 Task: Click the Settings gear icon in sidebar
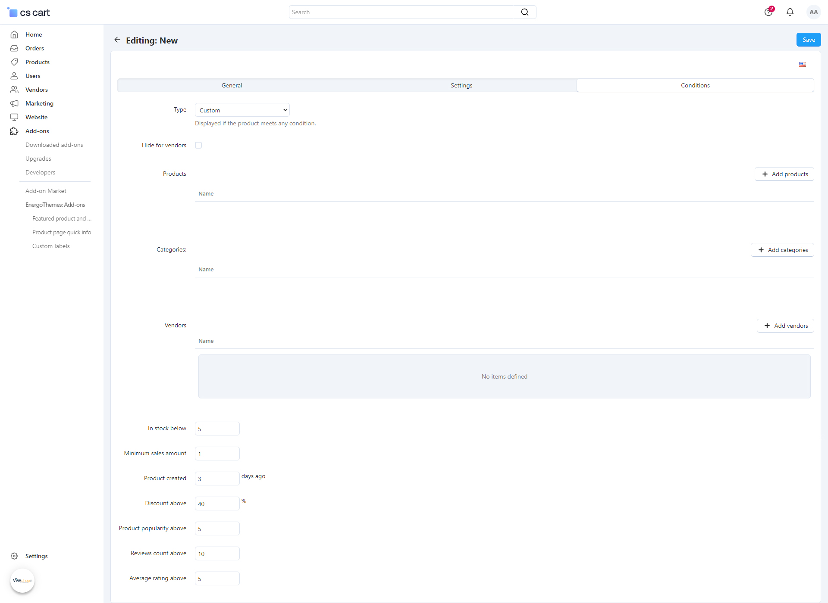(14, 556)
